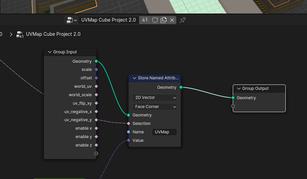Click Store Named Attribute Geometry input socket
The width and height of the screenshot is (307, 179).
point(129,115)
